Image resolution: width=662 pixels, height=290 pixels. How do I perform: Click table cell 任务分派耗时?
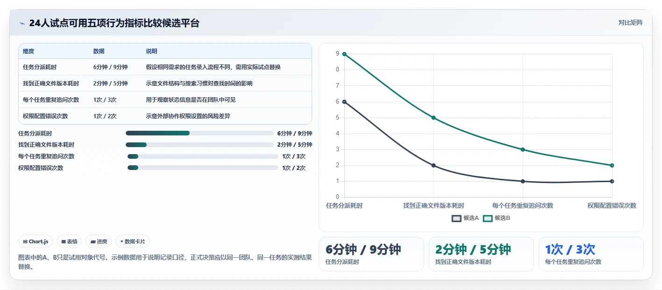pos(40,67)
